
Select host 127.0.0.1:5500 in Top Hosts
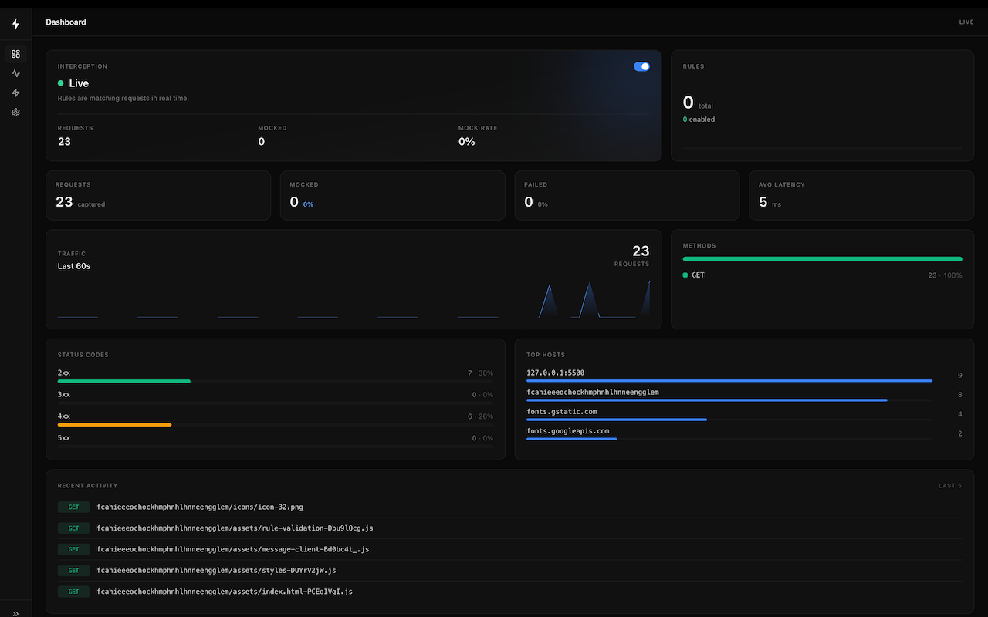click(556, 373)
